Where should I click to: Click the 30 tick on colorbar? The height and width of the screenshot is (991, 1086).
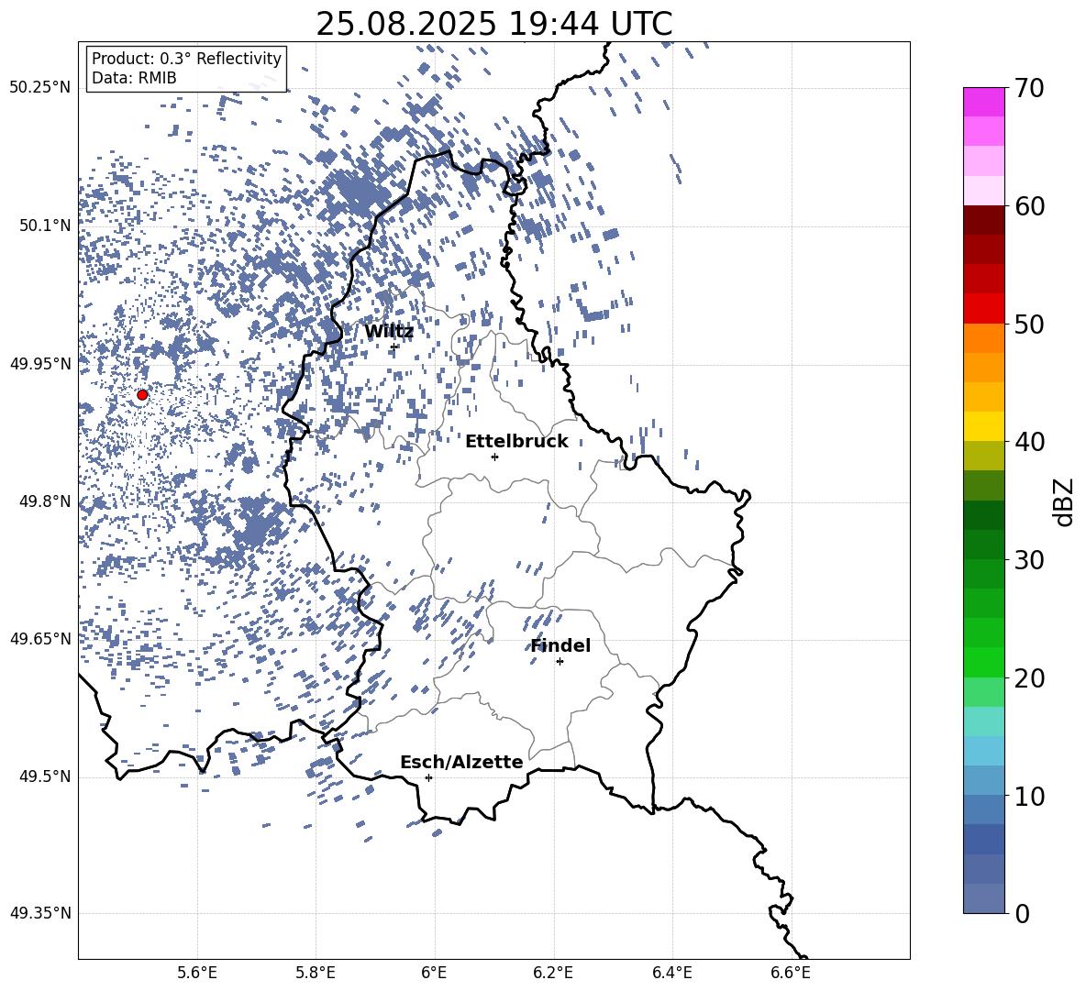tap(1029, 560)
